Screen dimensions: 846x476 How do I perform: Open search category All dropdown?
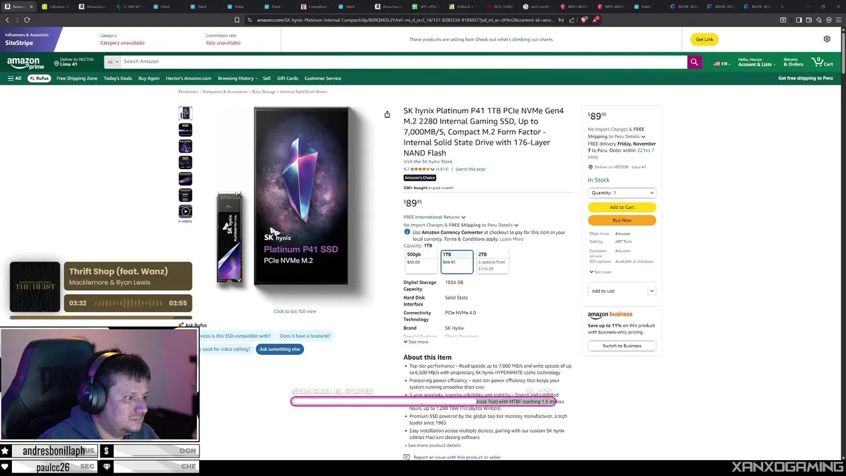coord(112,61)
